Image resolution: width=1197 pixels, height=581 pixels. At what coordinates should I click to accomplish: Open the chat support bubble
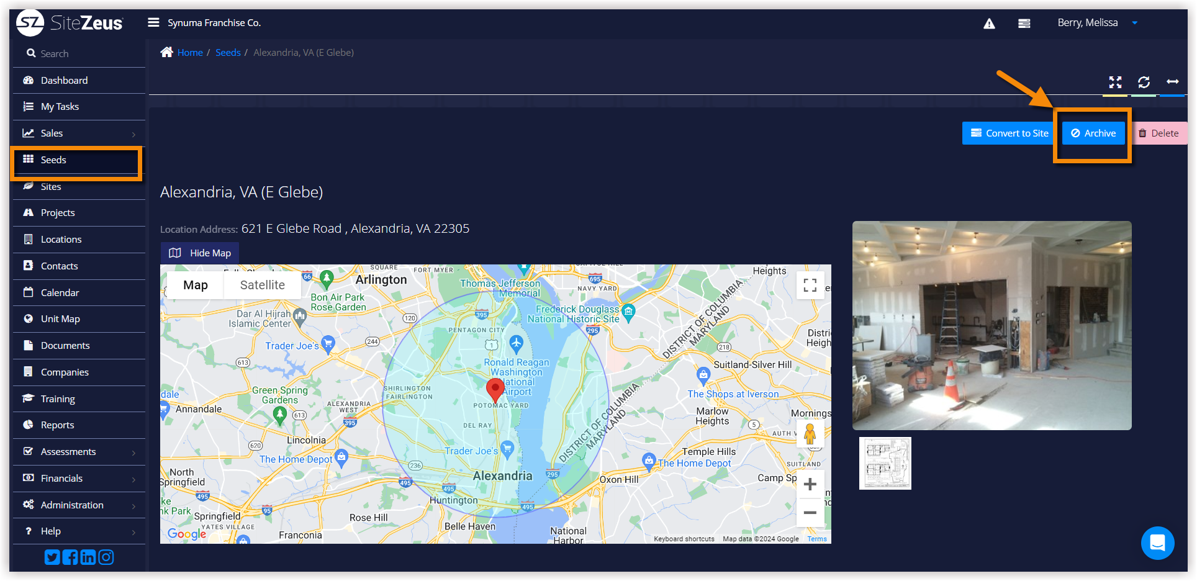click(1157, 543)
